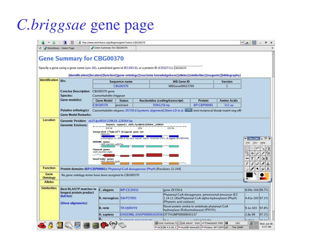Click the GIMP foreground black color swatch
Viewport: 317px width, 238px height.
pos(249,175)
